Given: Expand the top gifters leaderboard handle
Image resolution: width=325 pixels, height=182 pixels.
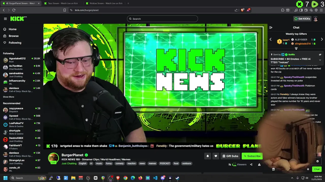Looking at the screenshot, I should coord(296,48).
